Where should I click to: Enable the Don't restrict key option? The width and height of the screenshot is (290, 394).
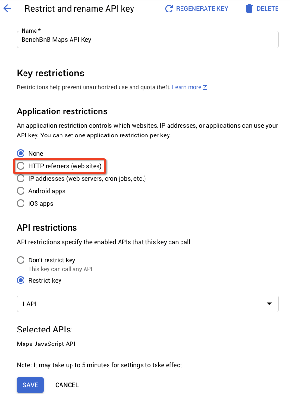coord(20,260)
